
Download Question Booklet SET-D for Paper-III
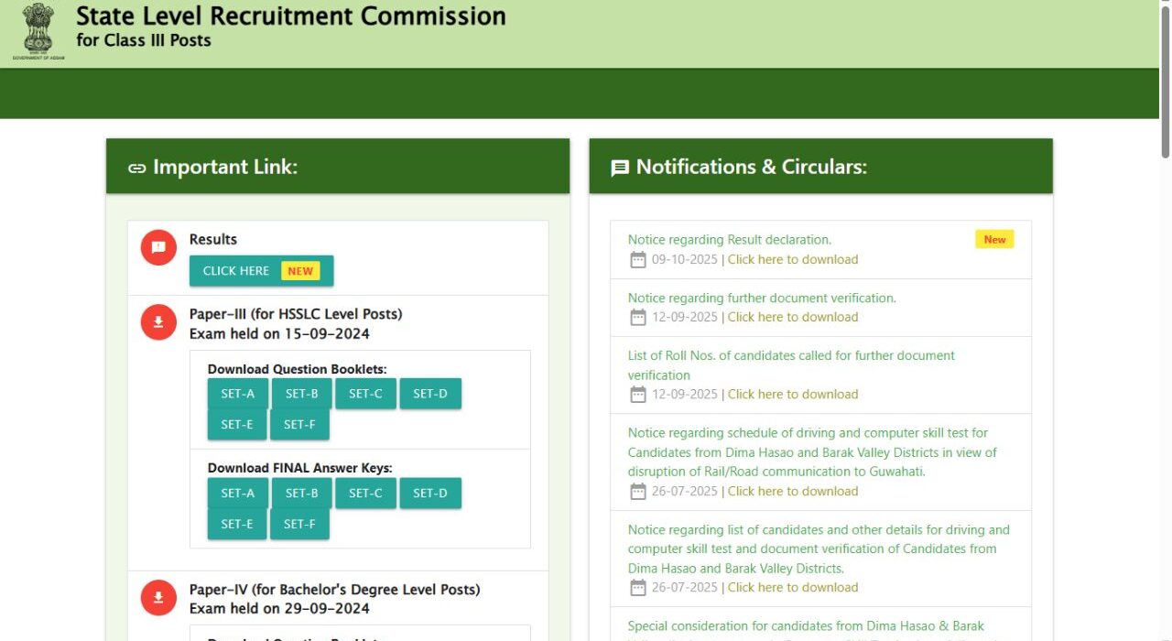[x=429, y=394]
